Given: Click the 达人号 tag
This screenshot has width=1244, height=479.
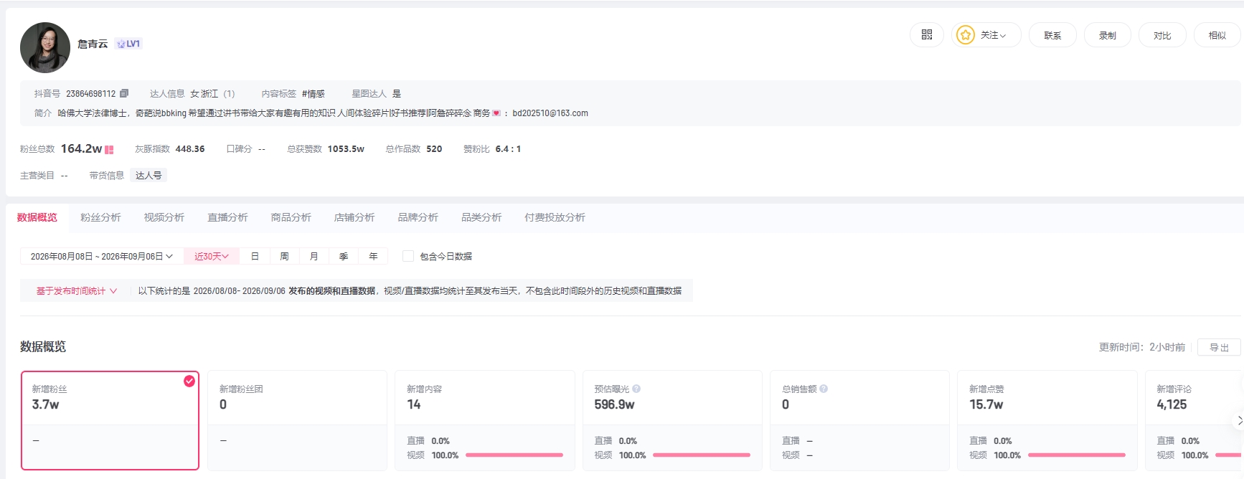Looking at the screenshot, I should [x=149, y=175].
